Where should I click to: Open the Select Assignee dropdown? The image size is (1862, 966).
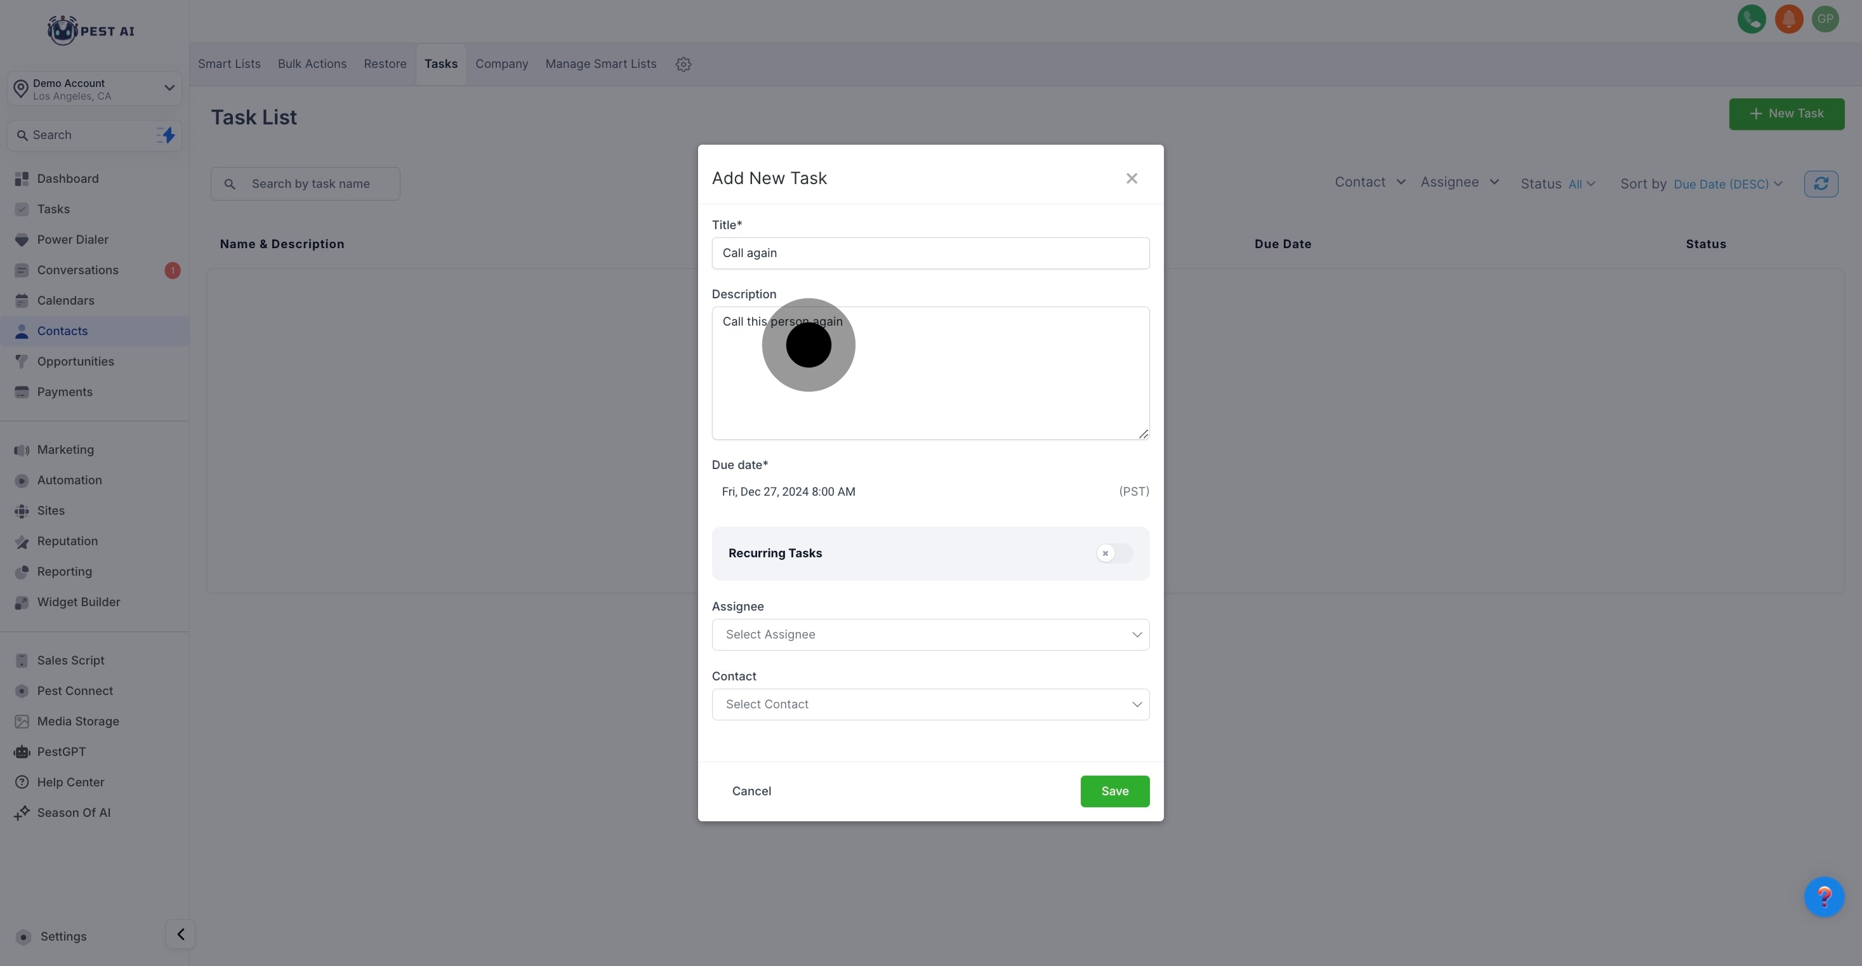point(930,635)
